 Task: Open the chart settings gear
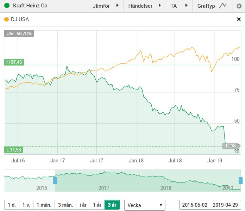point(239,6)
